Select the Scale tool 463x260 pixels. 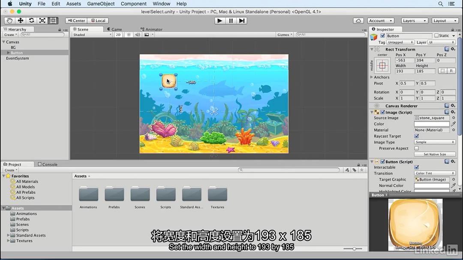point(42,21)
